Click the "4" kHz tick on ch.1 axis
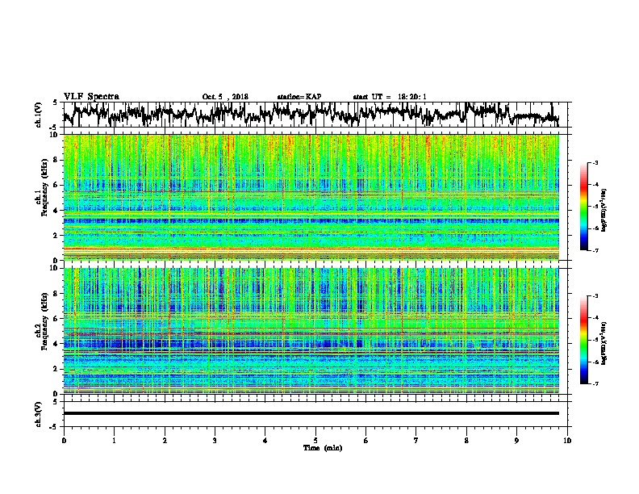The height and width of the screenshot is (494, 639). [x=56, y=211]
